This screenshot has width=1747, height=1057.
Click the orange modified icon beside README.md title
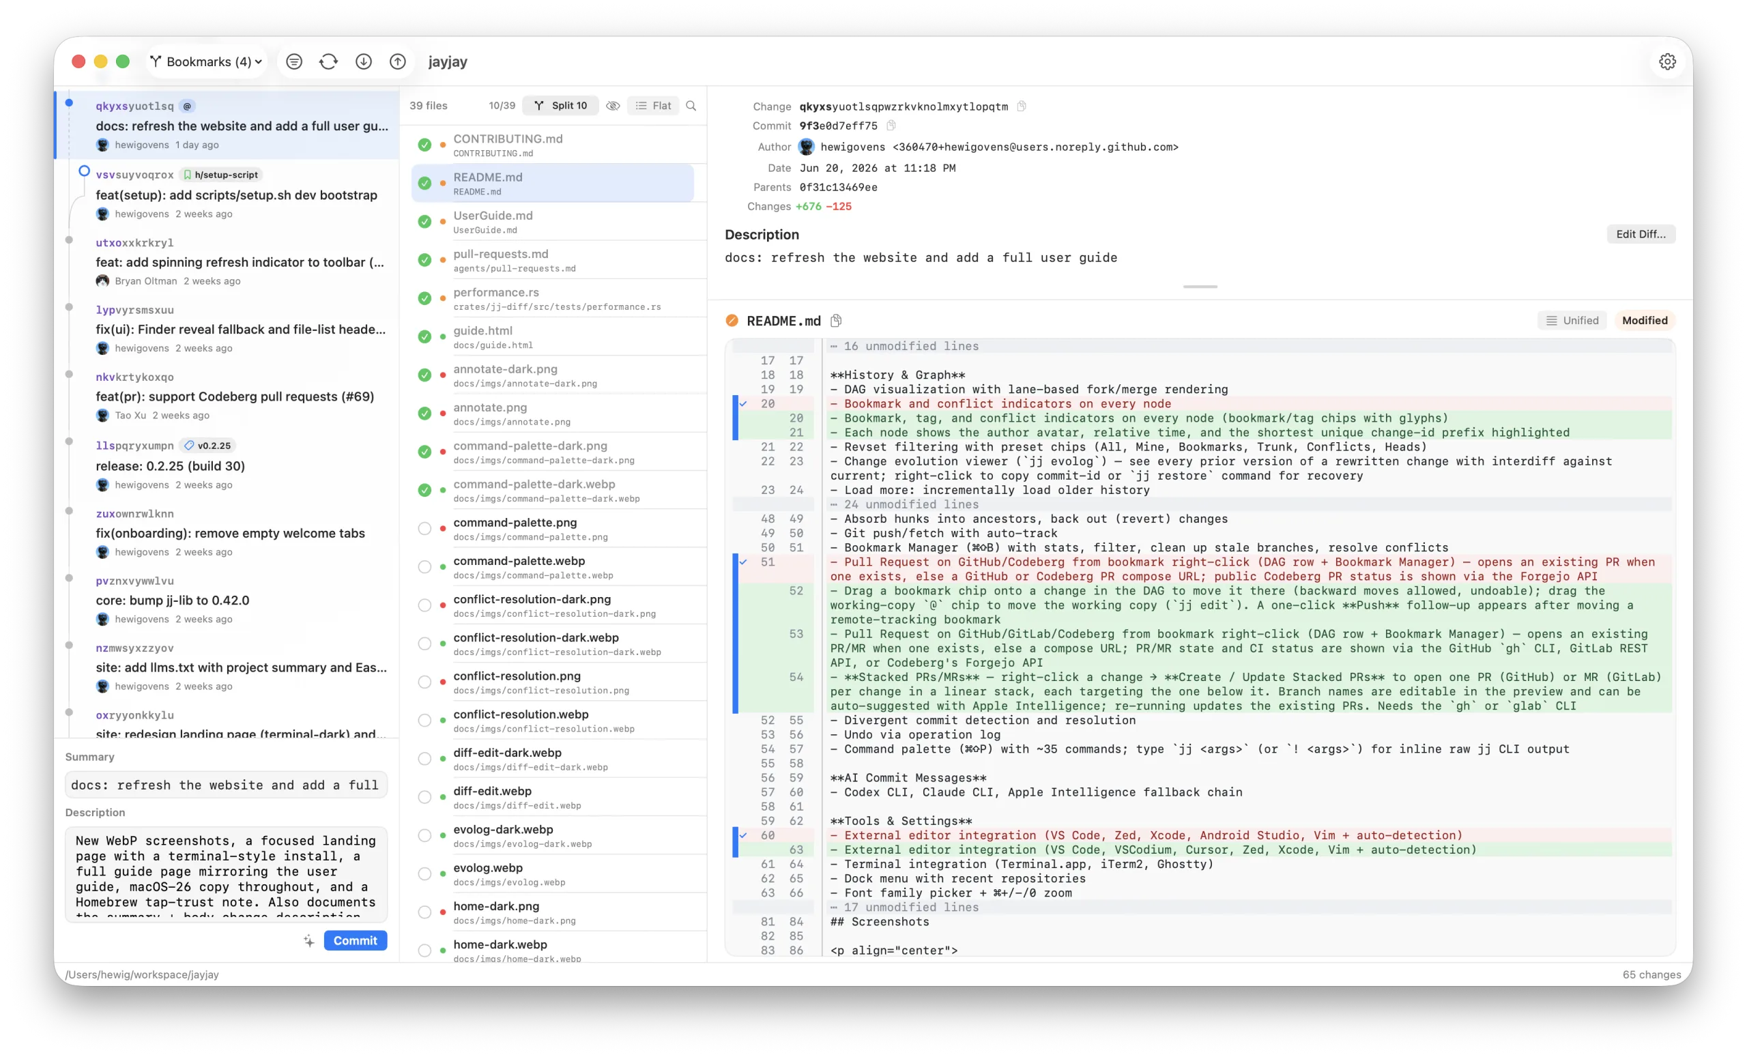(x=732, y=321)
